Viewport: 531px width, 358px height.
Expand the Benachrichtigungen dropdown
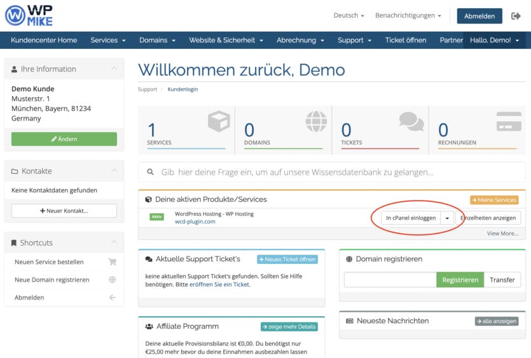[409, 16]
